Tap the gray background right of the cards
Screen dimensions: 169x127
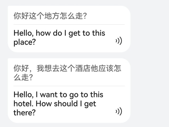pos(150,63)
